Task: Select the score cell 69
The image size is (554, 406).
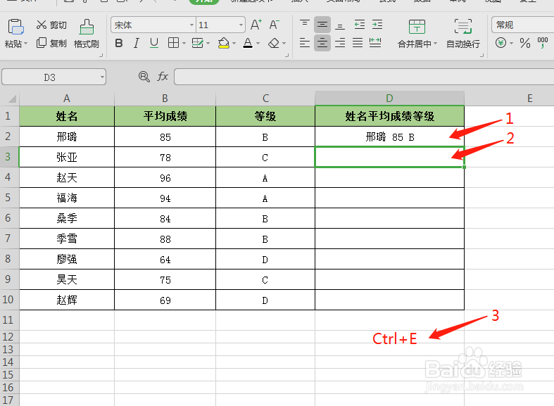Action: 165,300
